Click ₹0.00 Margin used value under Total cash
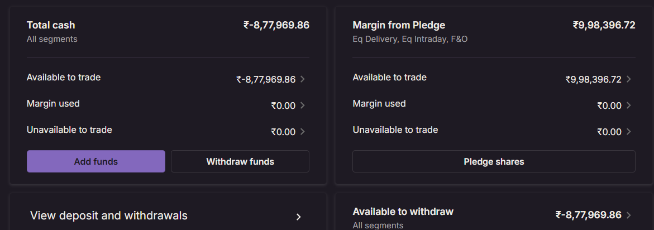 283,106
